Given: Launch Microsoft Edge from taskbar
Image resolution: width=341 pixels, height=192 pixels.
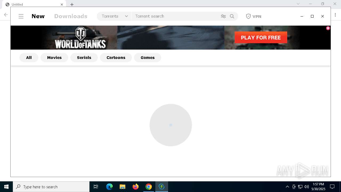Looking at the screenshot, I should [109, 187].
